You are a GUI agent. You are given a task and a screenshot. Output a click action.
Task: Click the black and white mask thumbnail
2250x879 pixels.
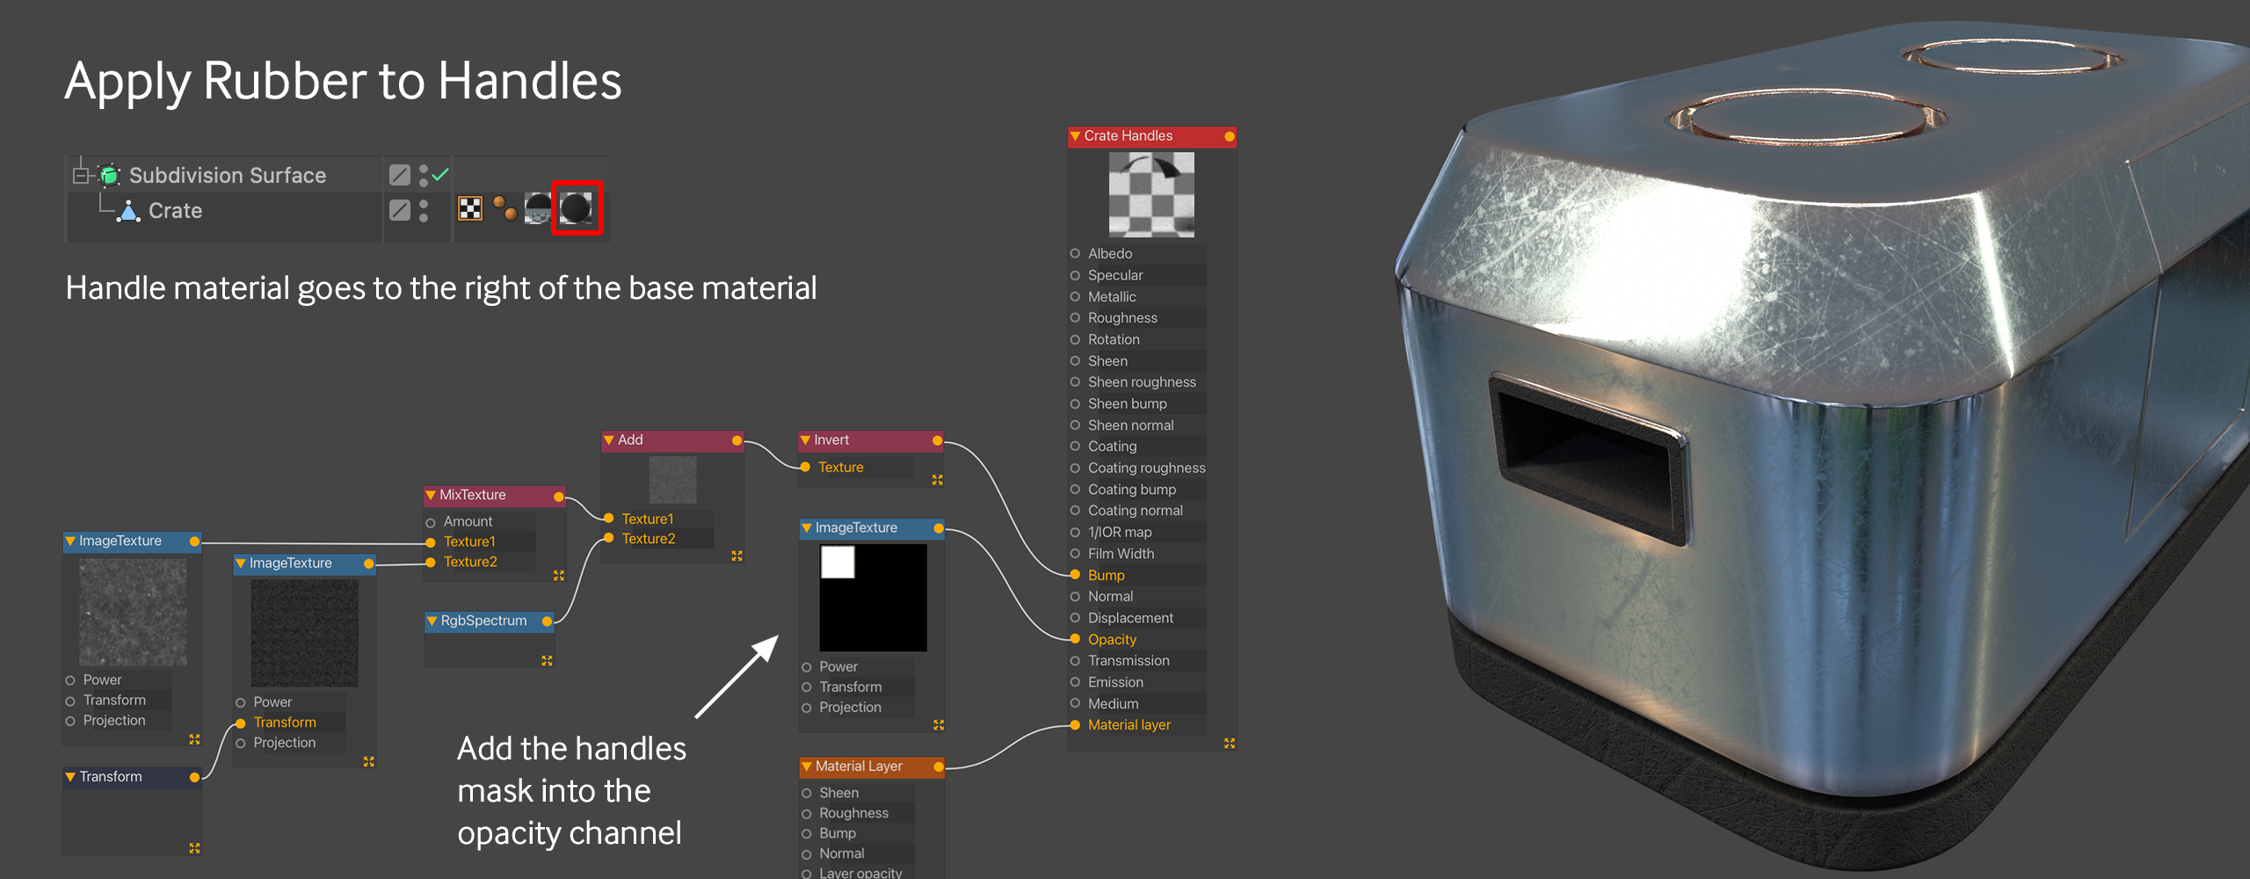click(x=873, y=598)
